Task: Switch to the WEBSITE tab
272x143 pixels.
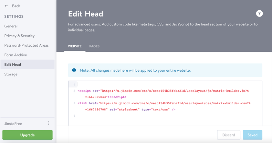Action: pyautogui.click(x=75, y=46)
